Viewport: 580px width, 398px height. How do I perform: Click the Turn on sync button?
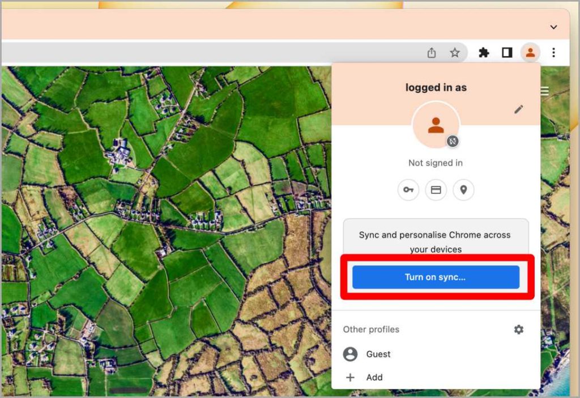coord(436,277)
